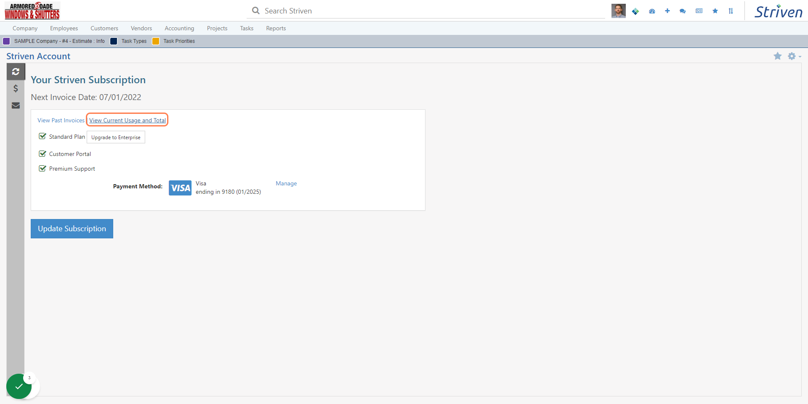Favorite this page with star icon
808x404 pixels.
778,56
